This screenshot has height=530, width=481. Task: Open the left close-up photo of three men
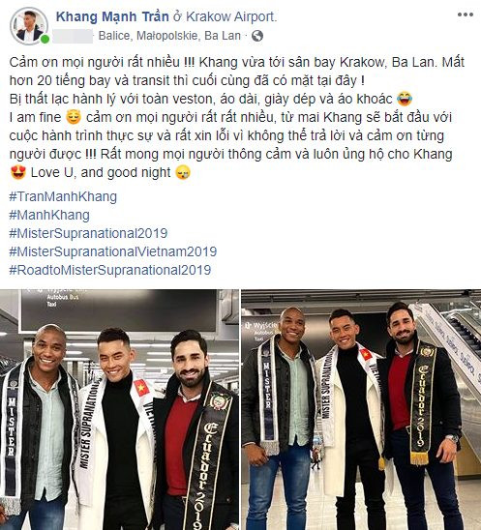coord(119,410)
